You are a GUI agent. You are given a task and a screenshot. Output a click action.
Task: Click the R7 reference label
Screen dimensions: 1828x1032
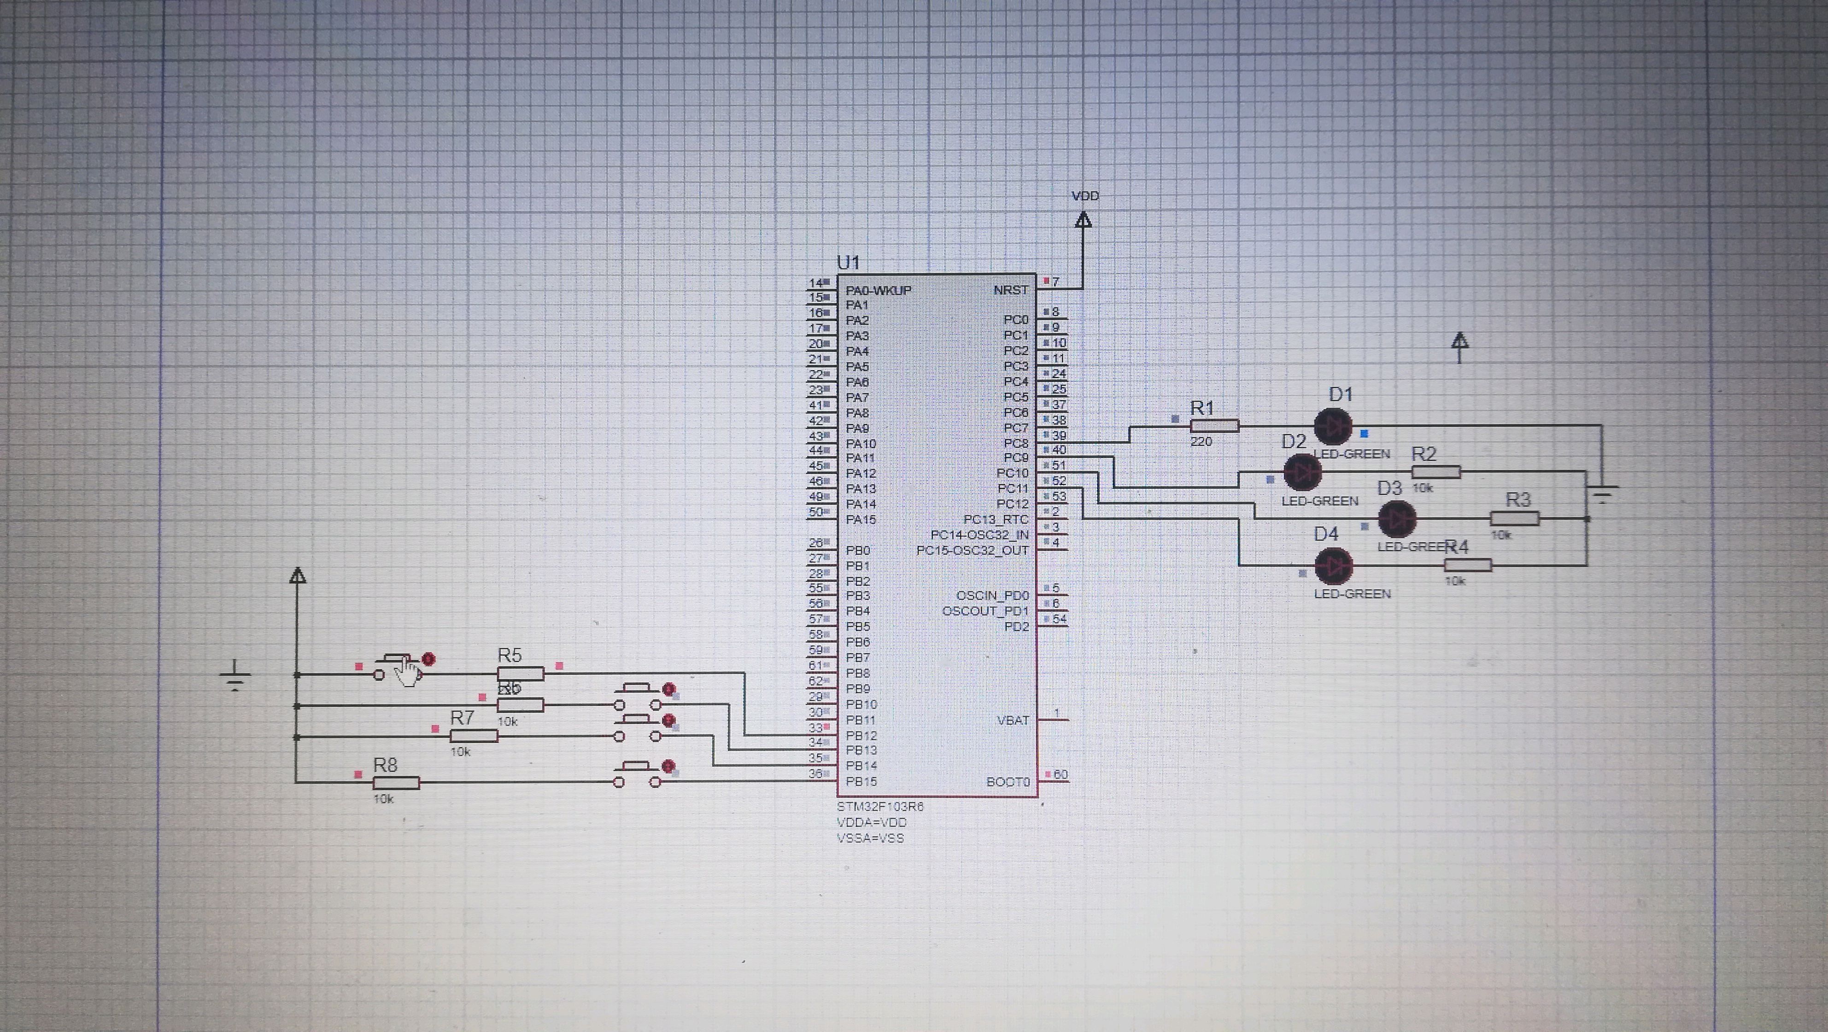(462, 718)
